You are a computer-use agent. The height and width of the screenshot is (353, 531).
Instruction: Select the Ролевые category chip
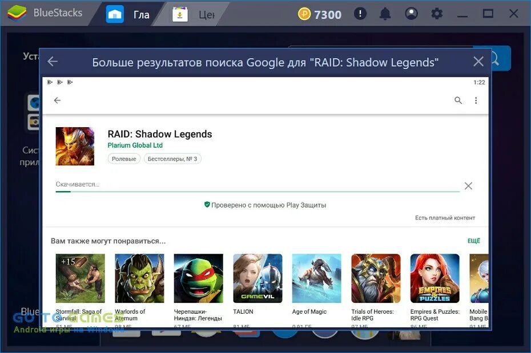[124, 159]
